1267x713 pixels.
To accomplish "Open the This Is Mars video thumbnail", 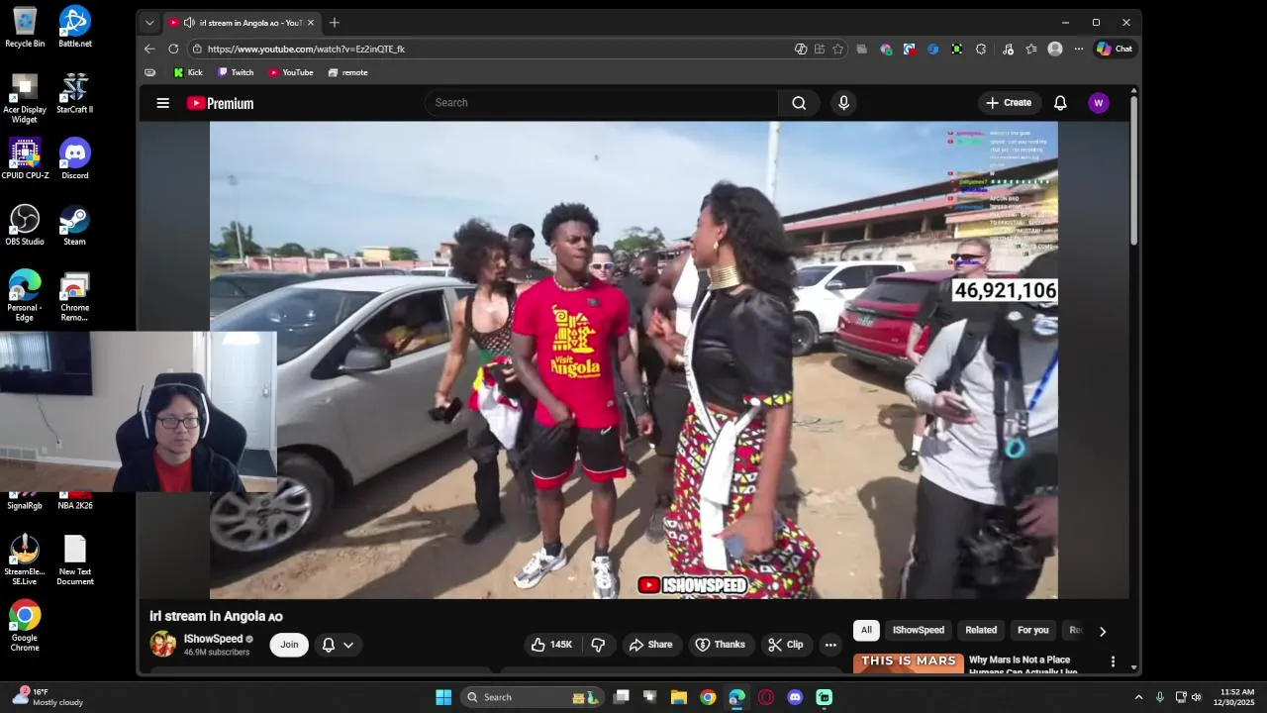I will pyautogui.click(x=908, y=663).
